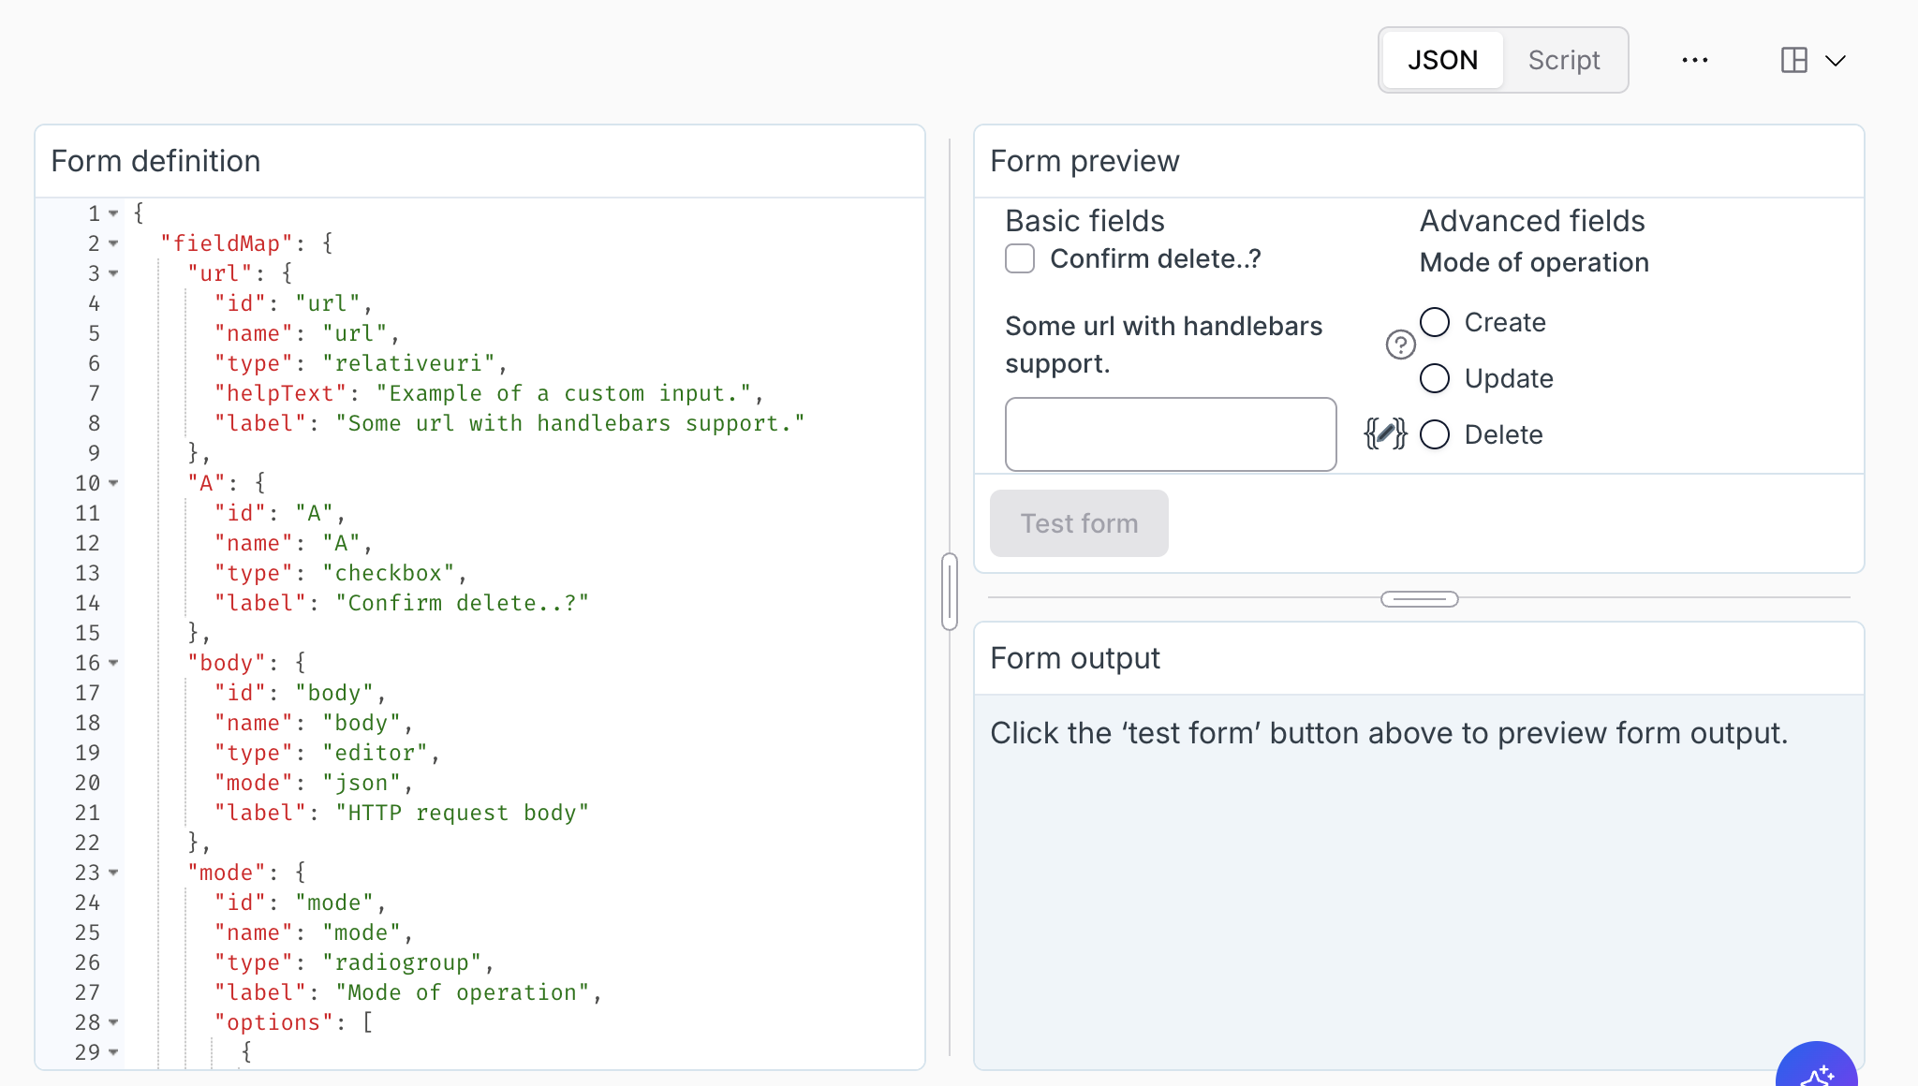Screen dimensions: 1918x1086
Task: Click the "HTTP request body" label value
Action: (x=463, y=813)
